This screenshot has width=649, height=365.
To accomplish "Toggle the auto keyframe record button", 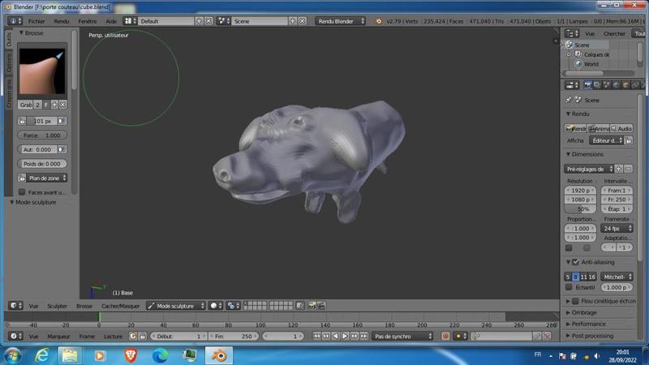I will [x=445, y=336].
